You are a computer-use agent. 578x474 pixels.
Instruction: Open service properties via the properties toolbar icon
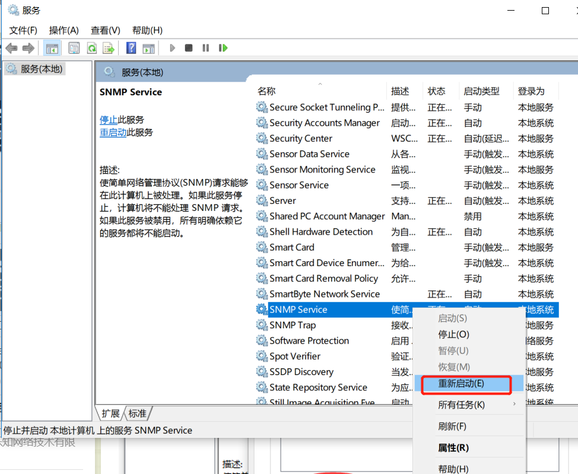coord(74,47)
